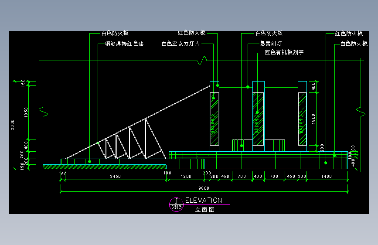Click the 250 vertical dimension value
The image size is (378, 245).
point(22,154)
